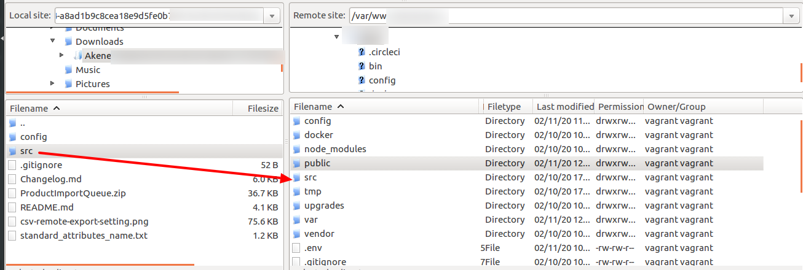Select the bin folder in remote tree

pyautogui.click(x=375, y=66)
